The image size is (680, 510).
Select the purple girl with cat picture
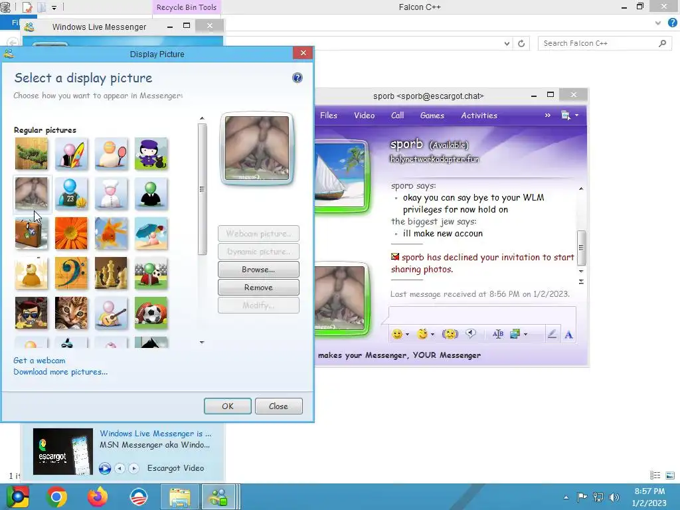pyautogui.click(x=151, y=153)
